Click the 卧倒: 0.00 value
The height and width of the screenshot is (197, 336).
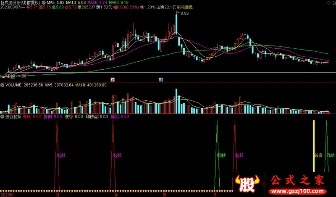point(53,117)
